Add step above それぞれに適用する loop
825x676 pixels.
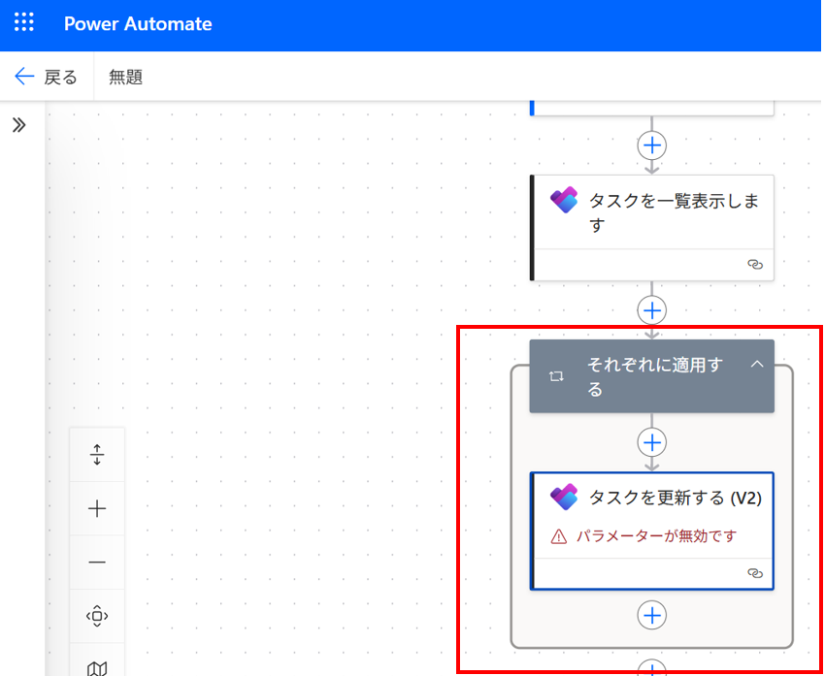click(x=652, y=310)
